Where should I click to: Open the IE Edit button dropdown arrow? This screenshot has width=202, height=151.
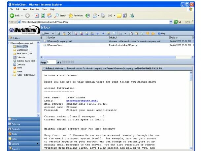coord(114,16)
